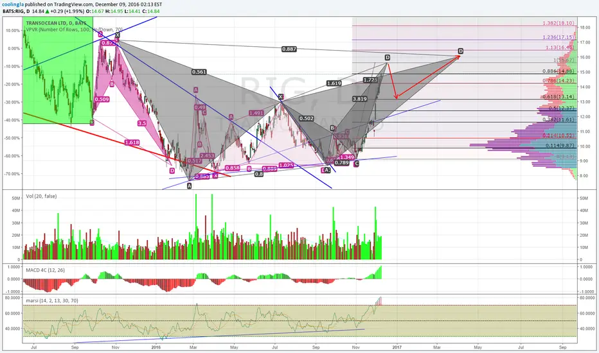The image size is (599, 353).
Task: Select the 0.114(9.87) Fibonacci level label
Action: coord(560,146)
